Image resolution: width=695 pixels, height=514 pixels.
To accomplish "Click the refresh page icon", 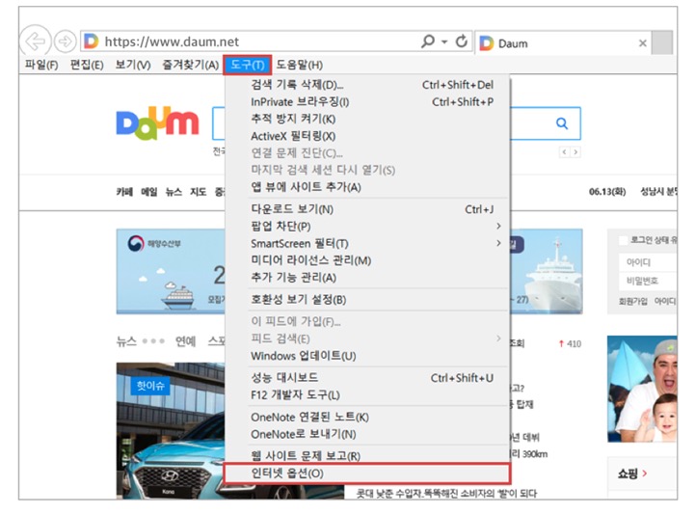I will (x=462, y=41).
